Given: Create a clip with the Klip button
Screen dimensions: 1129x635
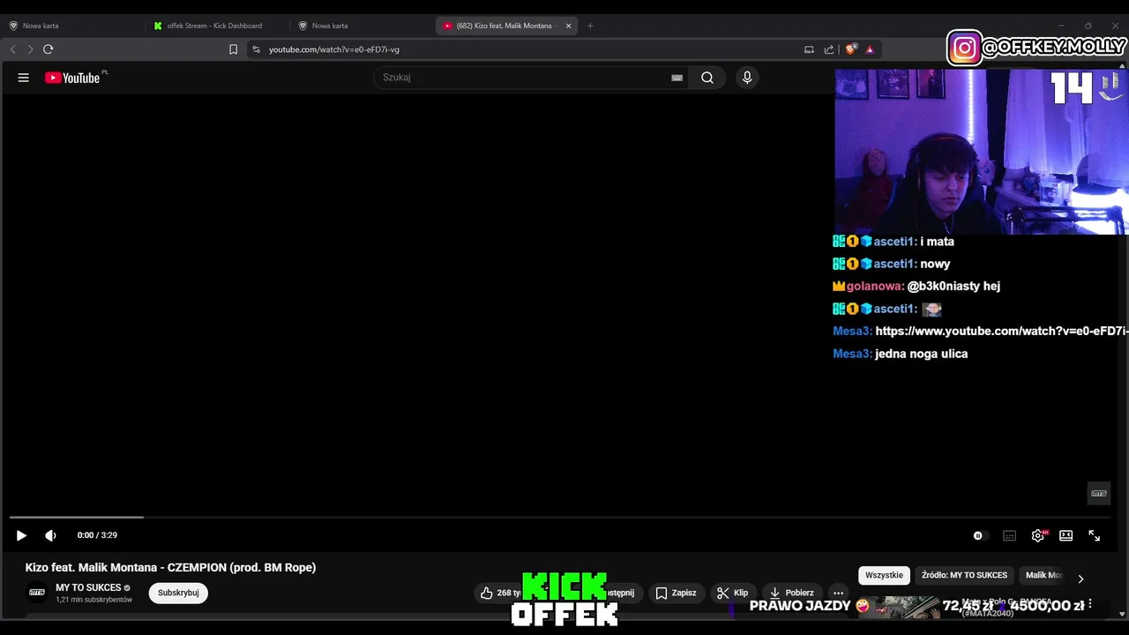Looking at the screenshot, I should point(733,593).
